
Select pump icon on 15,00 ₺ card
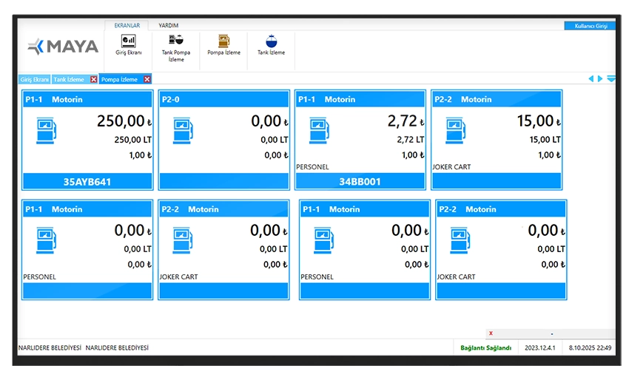point(454,132)
